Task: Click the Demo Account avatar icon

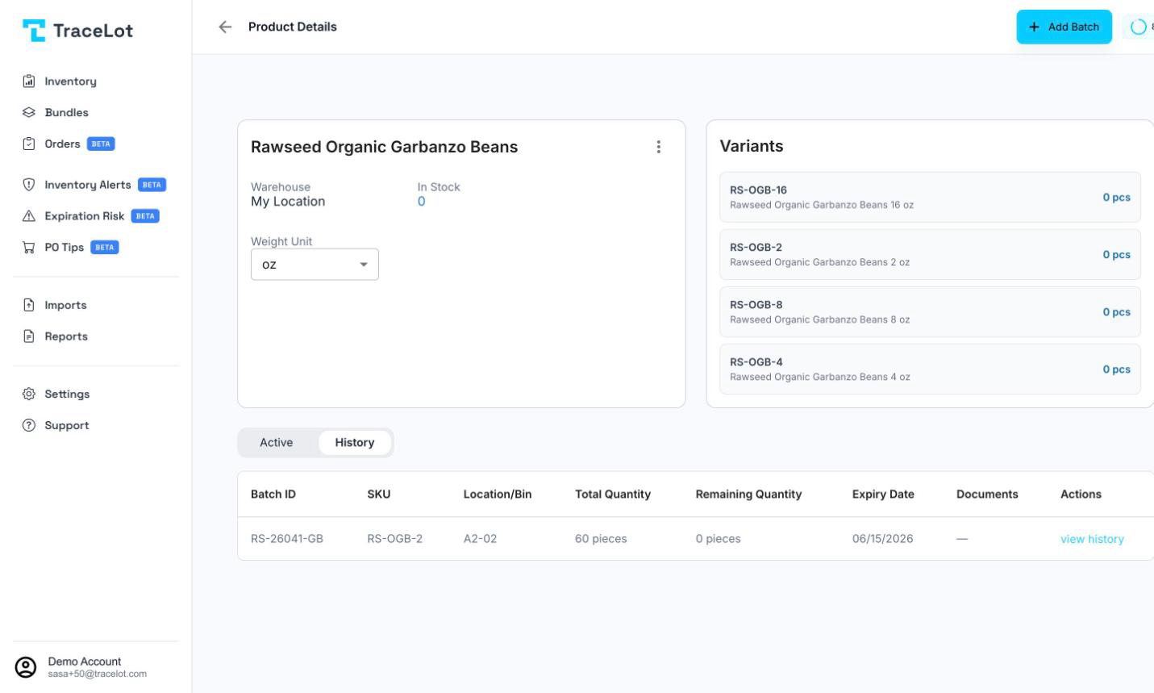Action: tap(26, 667)
